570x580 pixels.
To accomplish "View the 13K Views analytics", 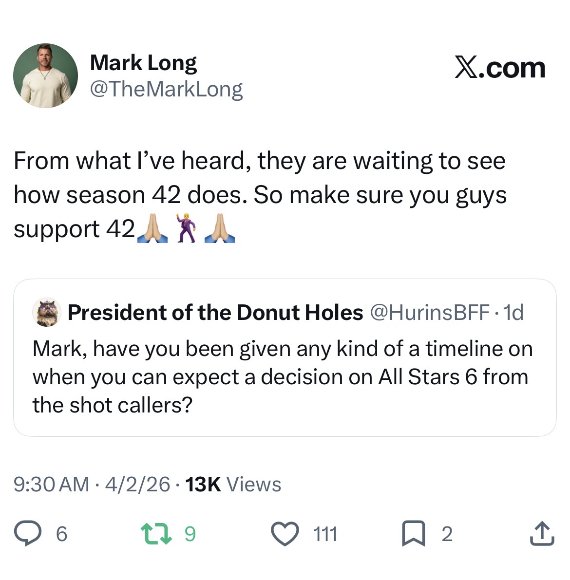I will point(234,485).
